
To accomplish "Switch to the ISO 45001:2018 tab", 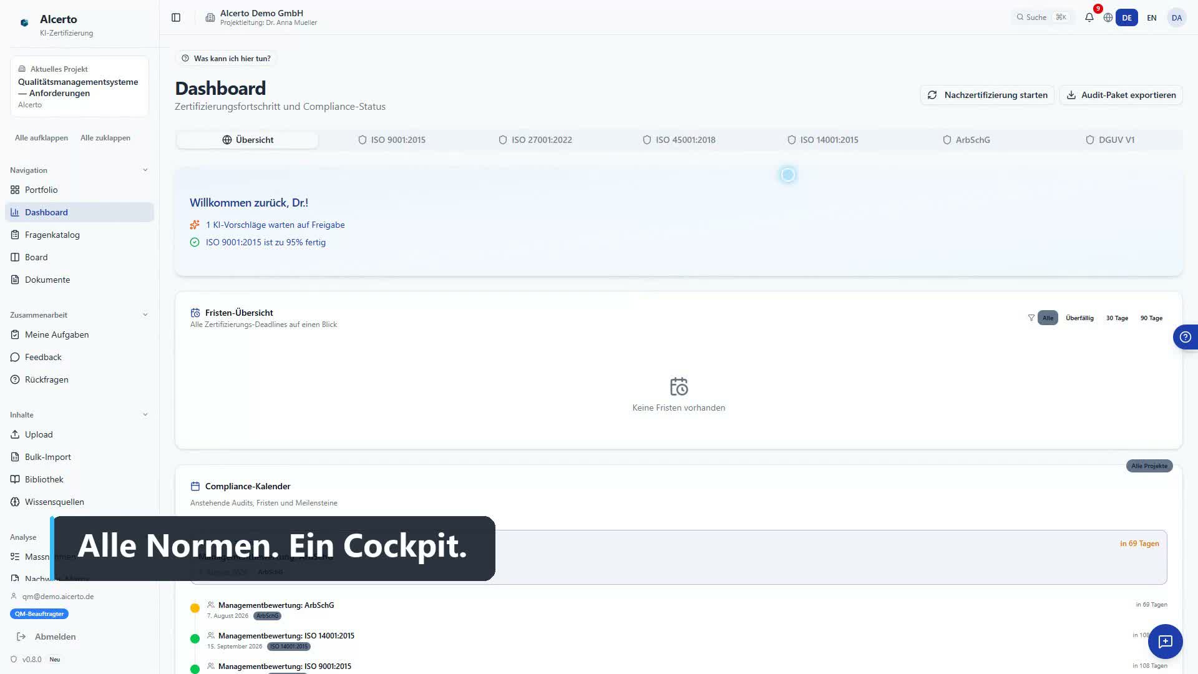I will (x=679, y=140).
